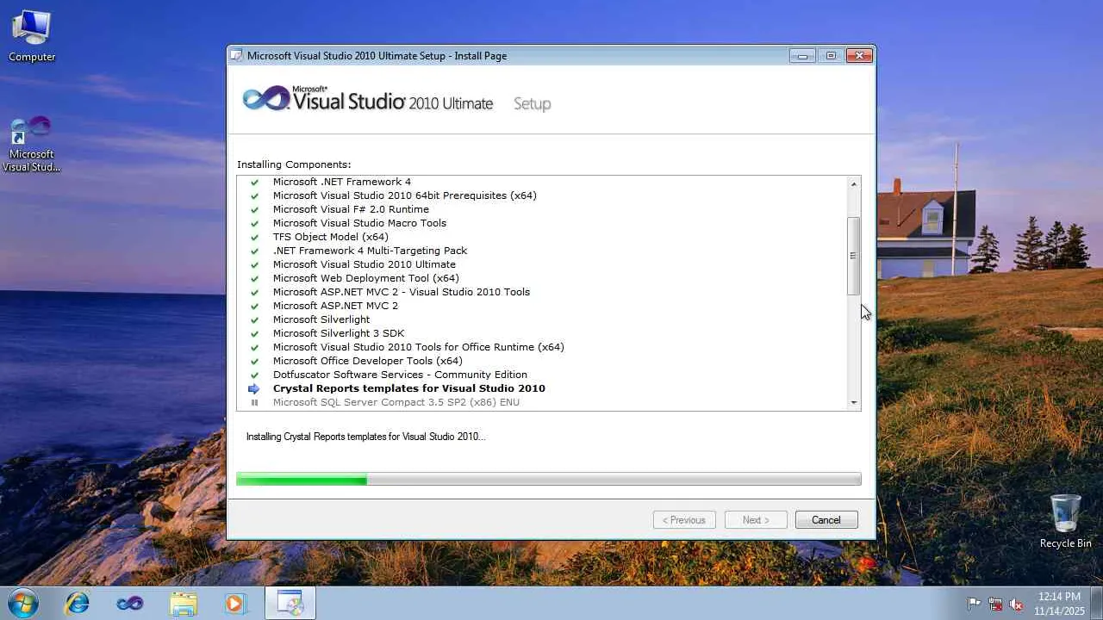Viewport: 1103px width, 620px height.
Task: Click the network status tray icon
Action: tap(995, 604)
